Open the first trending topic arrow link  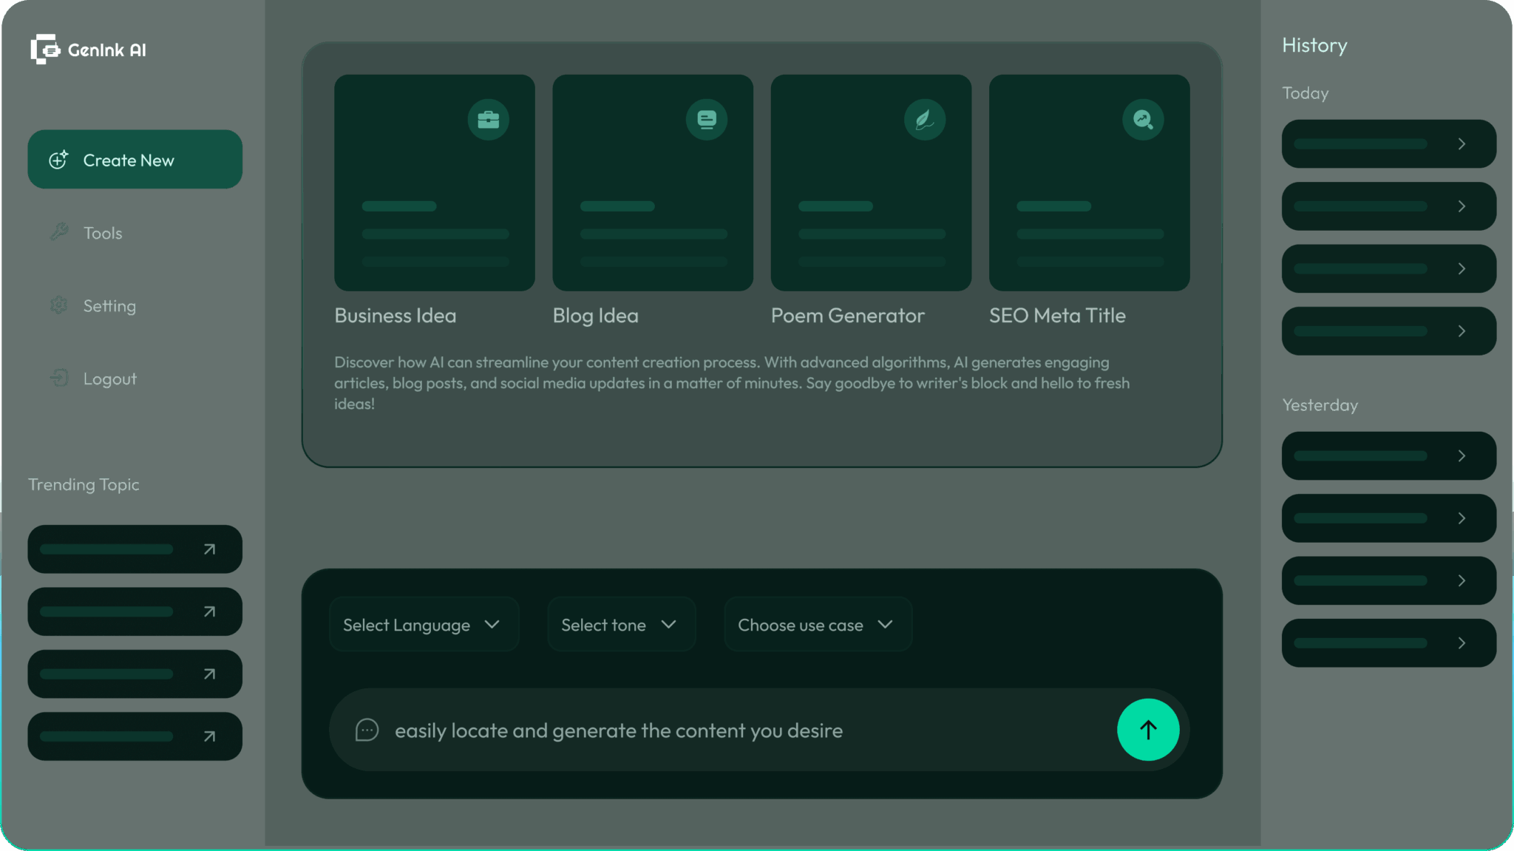(209, 549)
